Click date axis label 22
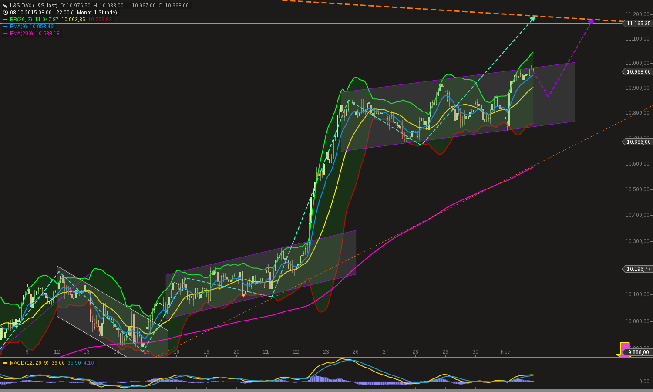This screenshot has height=392, width=653. (296, 352)
